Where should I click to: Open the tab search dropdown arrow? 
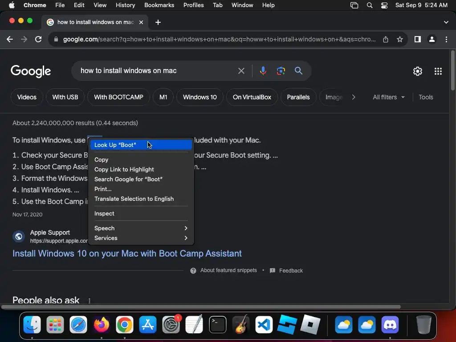[x=446, y=22]
